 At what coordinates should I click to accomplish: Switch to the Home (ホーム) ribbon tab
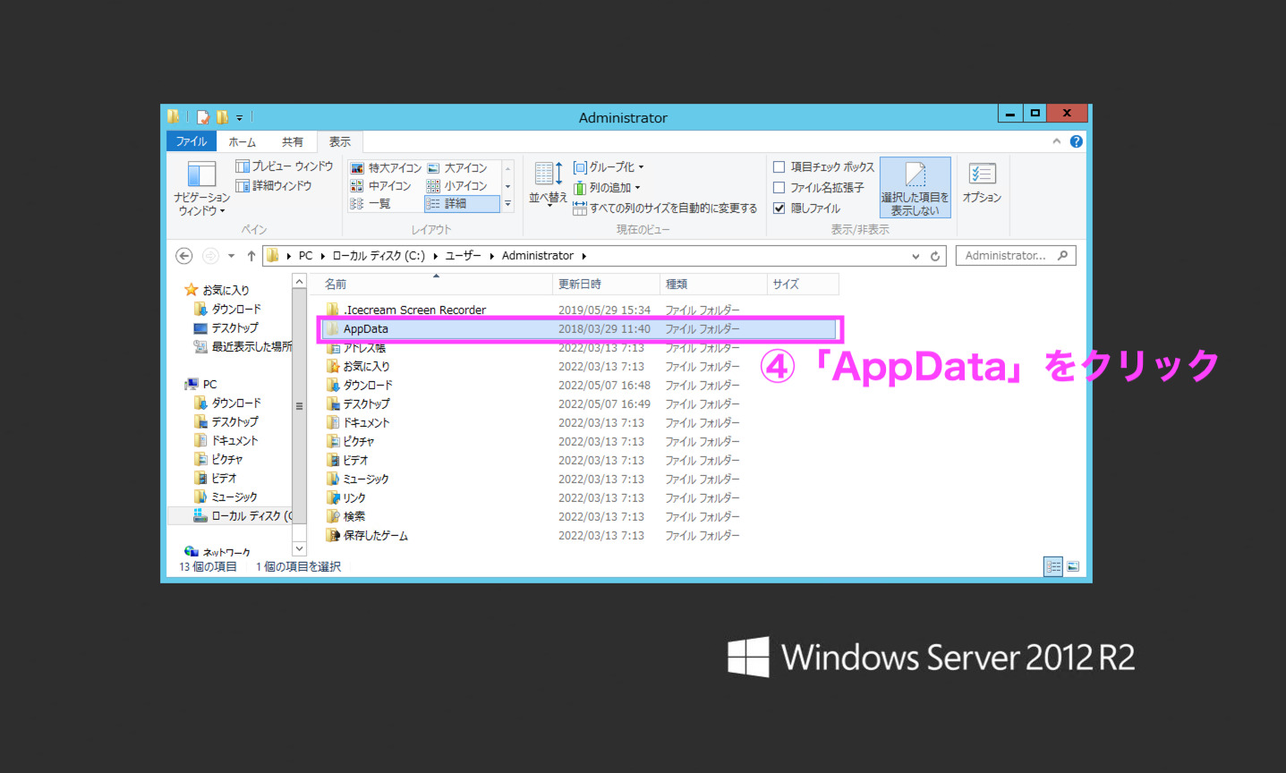tap(242, 141)
